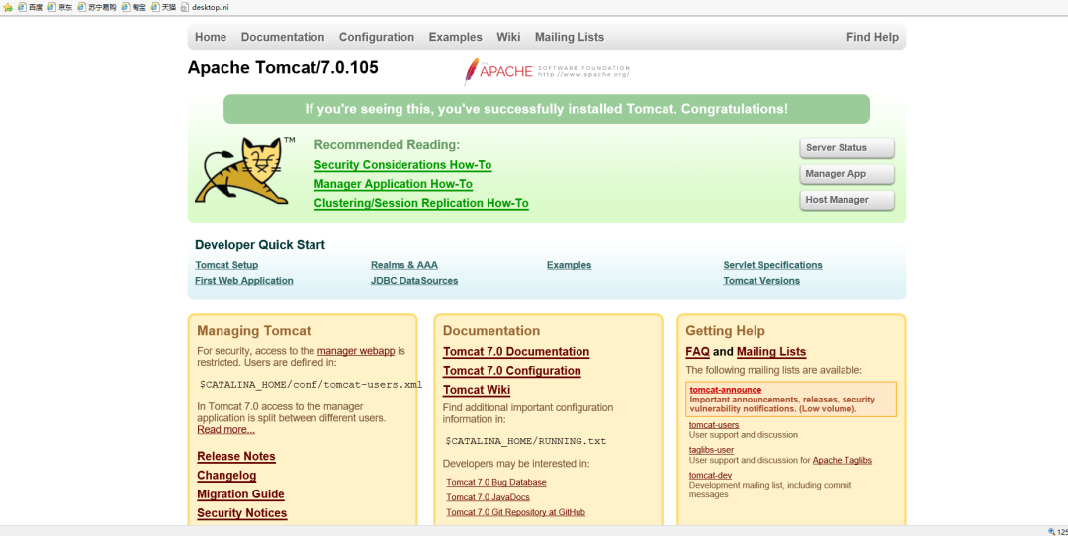Viewport: 1068px width, 536px height.
Task: Click the Apache Software Foundation logo
Action: (x=546, y=71)
